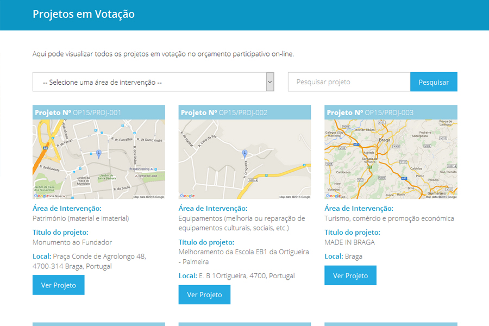Image resolution: width=489 pixels, height=326 pixels.
Task: Open the Braga region map of OP15/PROJ-003
Action: pyautogui.click(x=391, y=159)
